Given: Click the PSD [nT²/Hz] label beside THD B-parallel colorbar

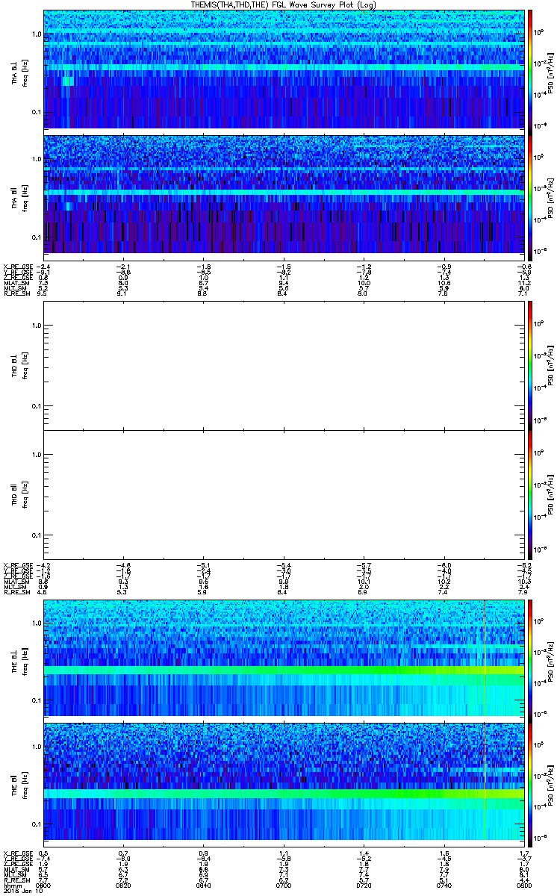Looking at the screenshot, I should coord(552,494).
